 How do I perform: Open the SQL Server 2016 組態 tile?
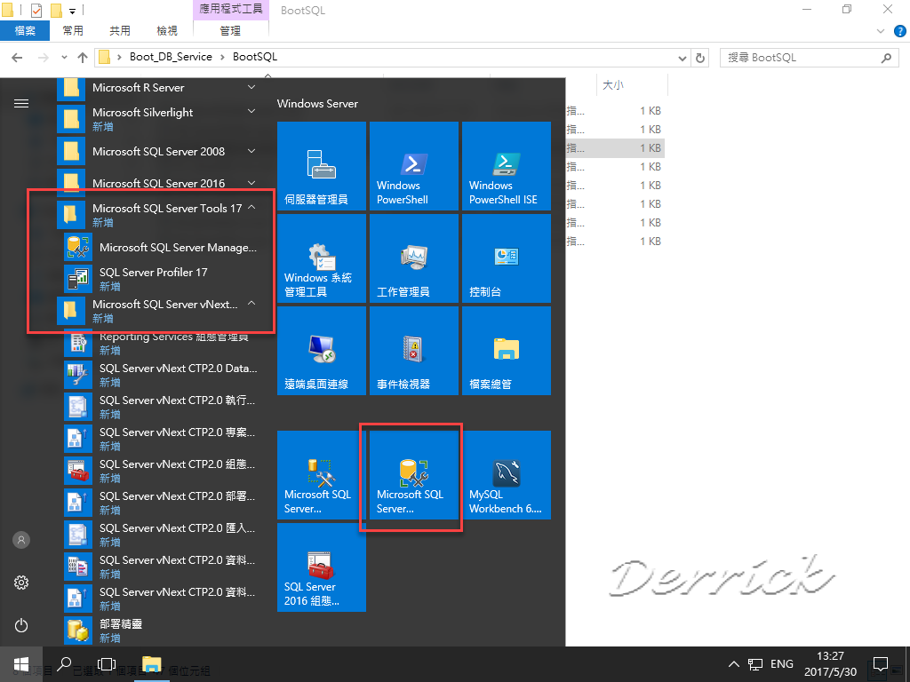322,567
